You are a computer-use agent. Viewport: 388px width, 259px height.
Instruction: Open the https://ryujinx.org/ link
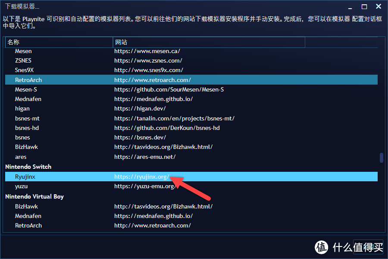142,177
